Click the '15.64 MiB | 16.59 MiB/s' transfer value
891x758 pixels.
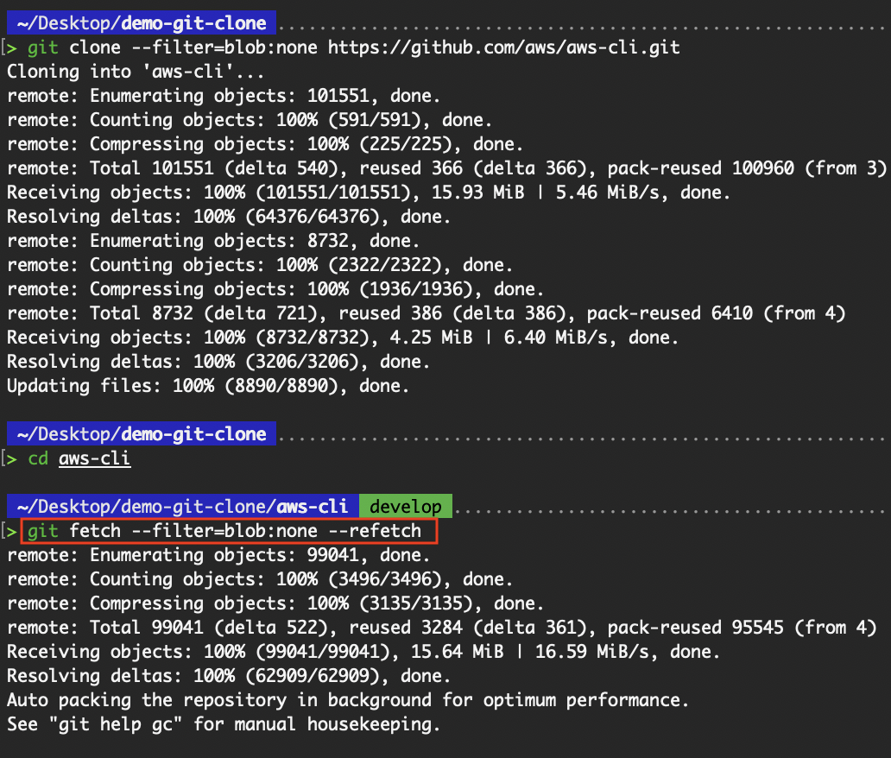529,651
